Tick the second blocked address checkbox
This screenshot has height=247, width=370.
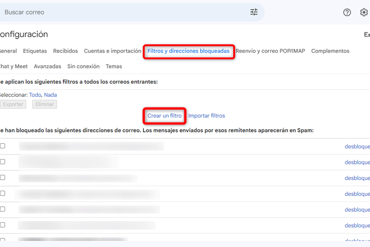click(x=2, y=161)
